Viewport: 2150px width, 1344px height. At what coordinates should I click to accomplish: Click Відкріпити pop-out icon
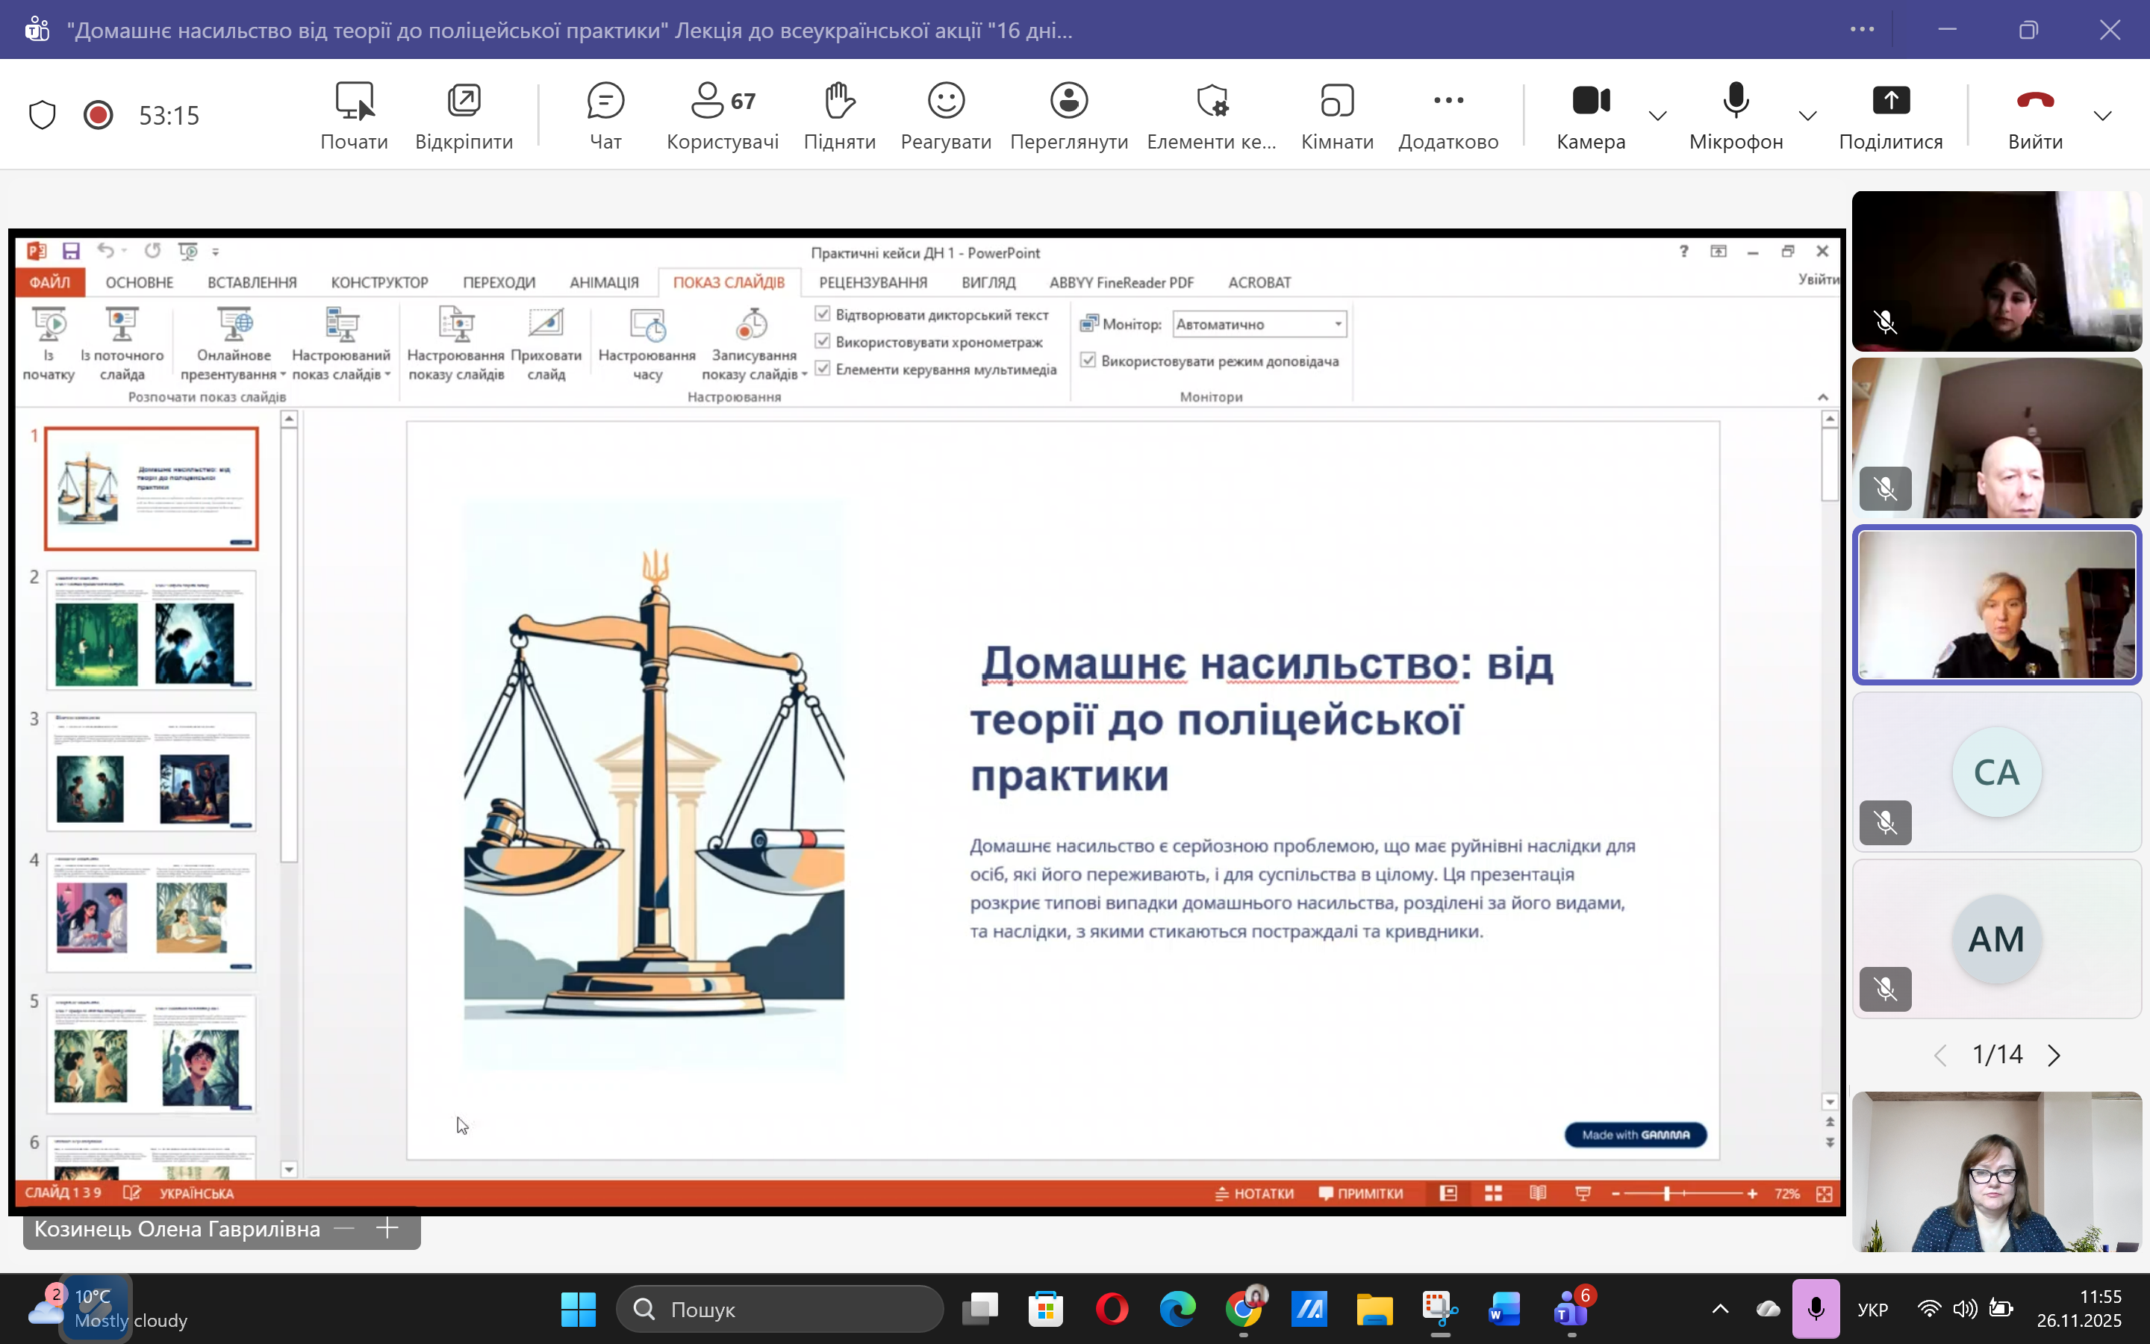point(464,101)
